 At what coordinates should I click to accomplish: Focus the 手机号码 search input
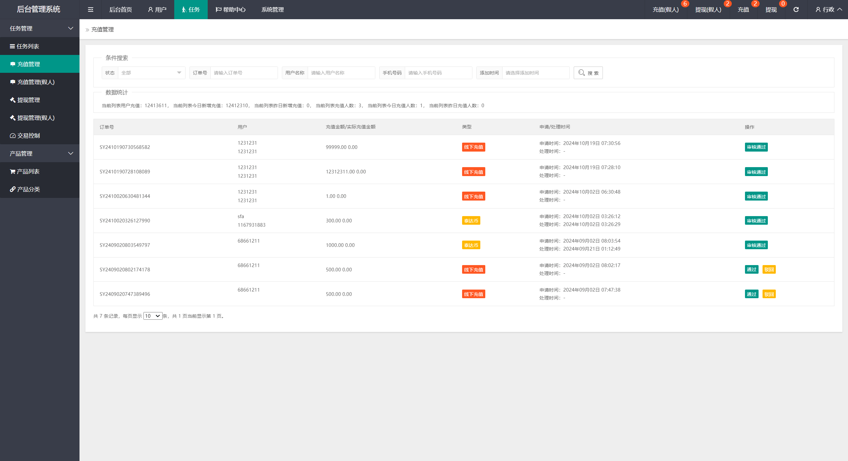point(438,73)
